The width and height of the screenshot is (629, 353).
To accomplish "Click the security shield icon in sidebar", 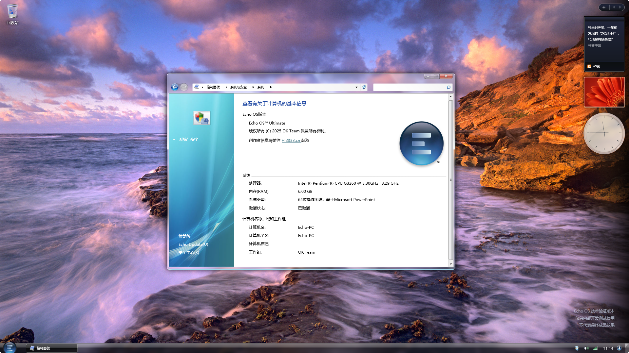I will point(201,118).
